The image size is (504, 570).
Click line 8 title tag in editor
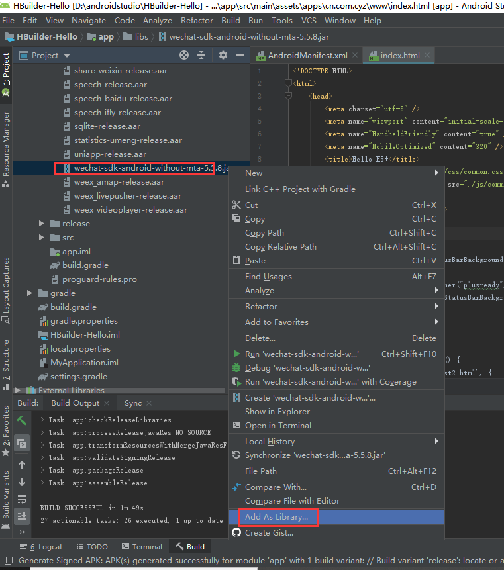coord(372,159)
